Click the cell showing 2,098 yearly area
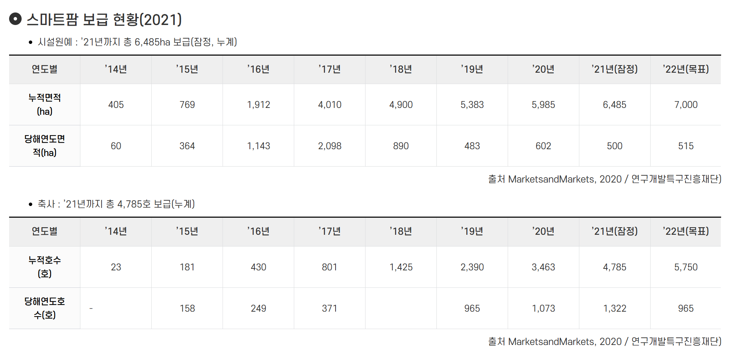This screenshot has height=348, width=731. coord(329,146)
